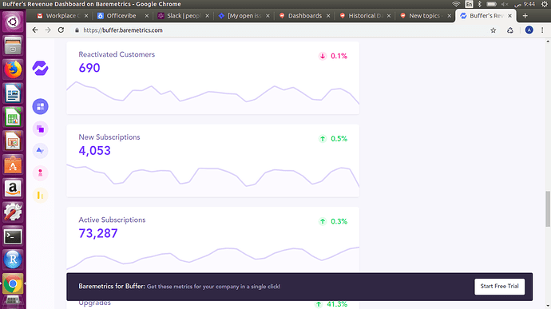Screen dimensions: 551x309
Task: Switch to the My open issues tab
Action: click(244, 16)
